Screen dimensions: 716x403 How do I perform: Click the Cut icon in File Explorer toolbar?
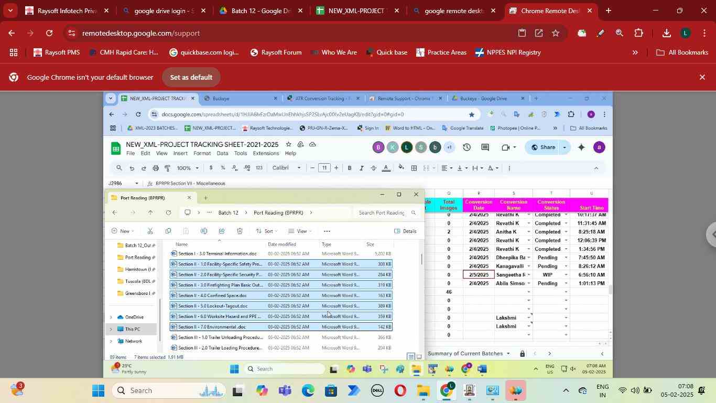click(150, 231)
